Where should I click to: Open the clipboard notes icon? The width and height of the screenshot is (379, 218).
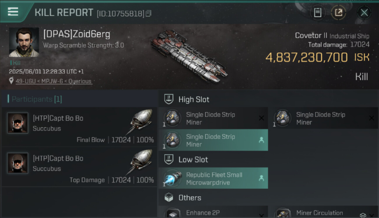coord(317,13)
